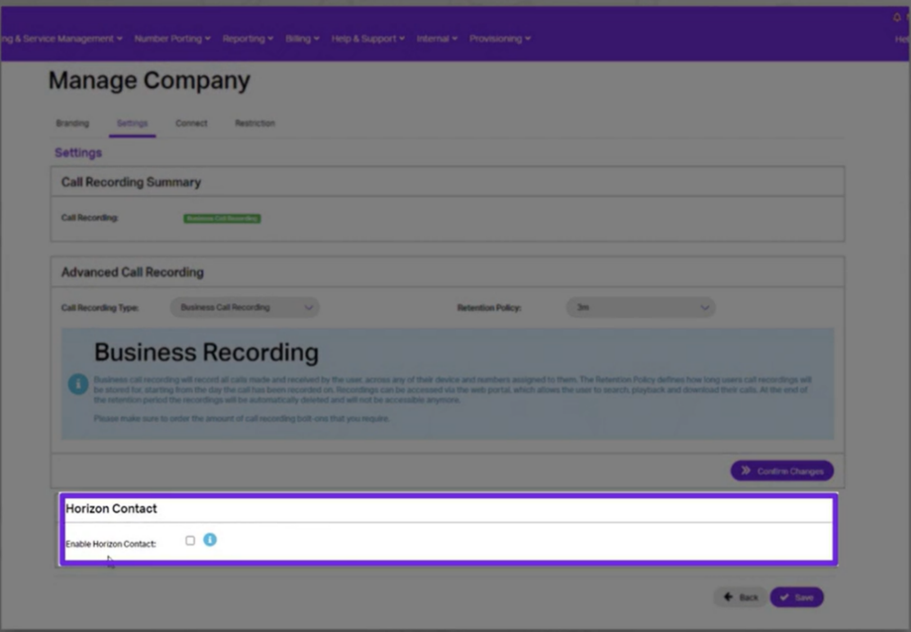The image size is (911, 632).
Task: Click the notification bell icon in header
Action: 897,17
